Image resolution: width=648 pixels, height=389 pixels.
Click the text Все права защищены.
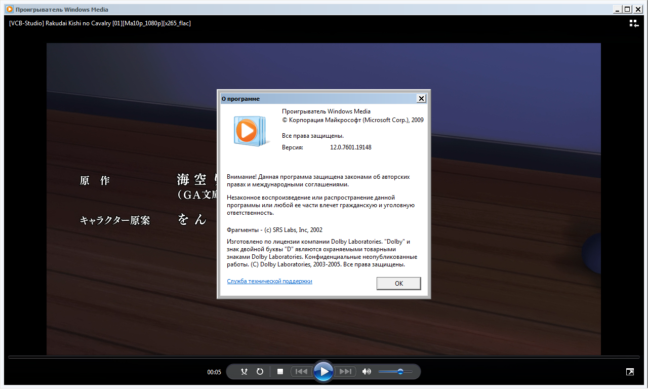[x=313, y=136]
